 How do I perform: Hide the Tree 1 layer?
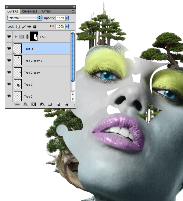click(9, 84)
